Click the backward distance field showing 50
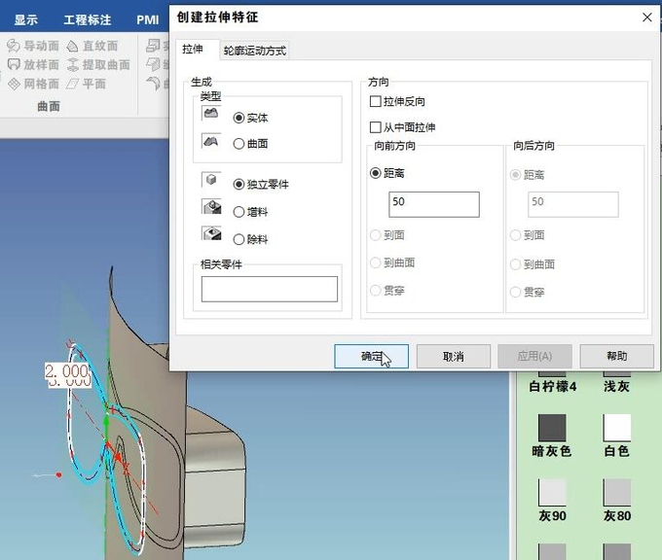This screenshot has width=662, height=560. click(x=572, y=204)
